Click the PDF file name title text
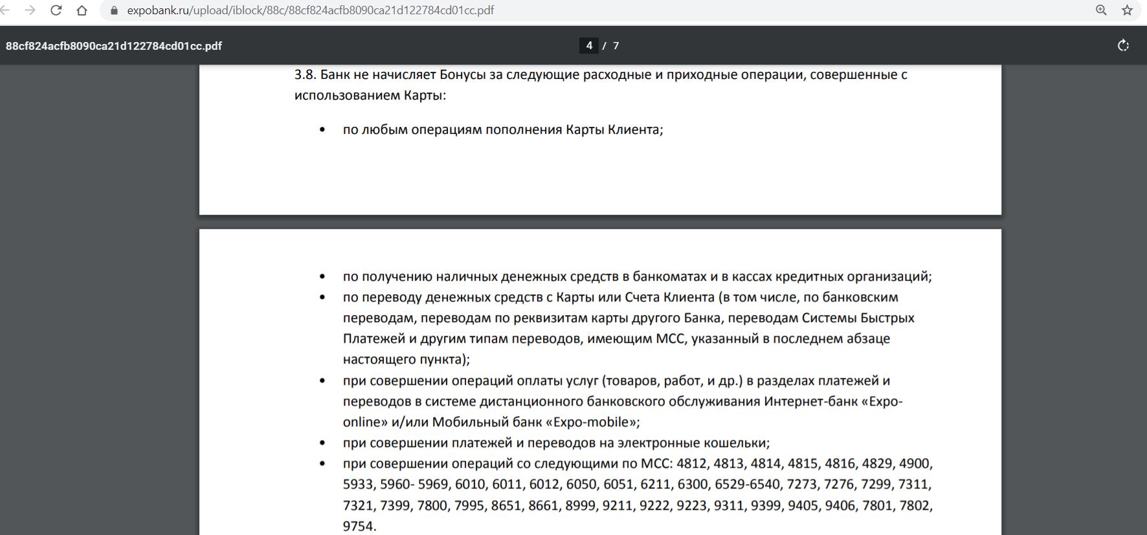 point(114,46)
